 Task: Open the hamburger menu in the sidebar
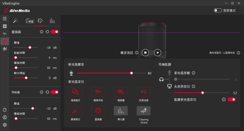click(5, 19)
